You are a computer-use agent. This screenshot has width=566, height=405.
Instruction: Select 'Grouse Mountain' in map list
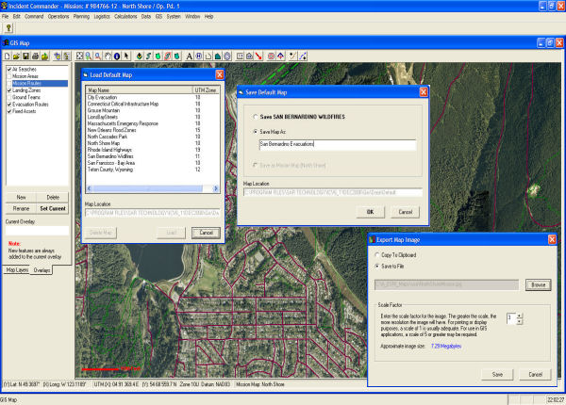pyautogui.click(x=103, y=110)
